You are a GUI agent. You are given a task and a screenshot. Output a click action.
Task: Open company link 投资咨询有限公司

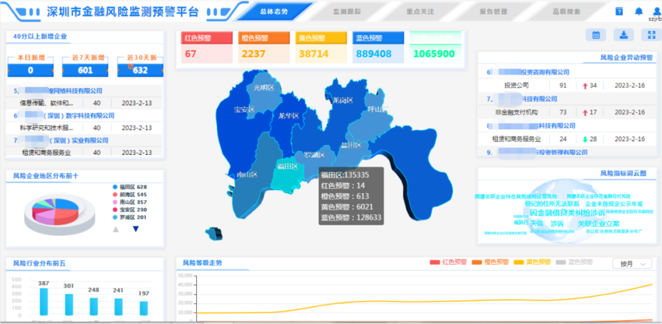click(528, 72)
